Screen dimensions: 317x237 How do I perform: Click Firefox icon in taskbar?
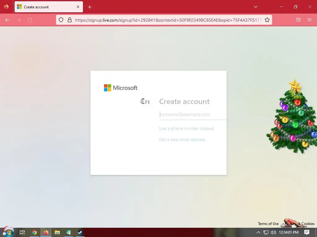coord(46,232)
